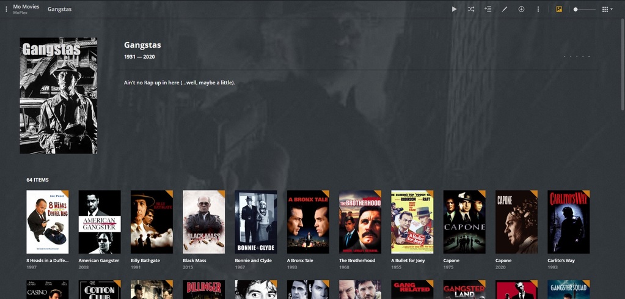
Task: Open the 8 Heads in a Duffel Bag poster
Action: [48, 222]
